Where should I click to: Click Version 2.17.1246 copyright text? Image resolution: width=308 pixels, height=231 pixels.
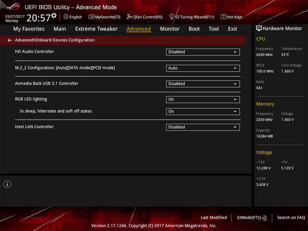click(x=154, y=225)
